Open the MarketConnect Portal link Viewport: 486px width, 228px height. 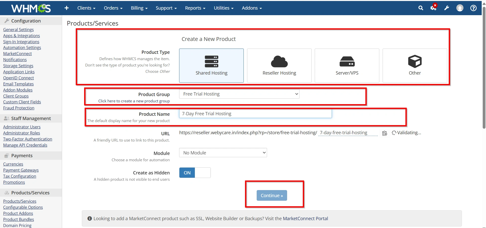[x=305, y=218]
